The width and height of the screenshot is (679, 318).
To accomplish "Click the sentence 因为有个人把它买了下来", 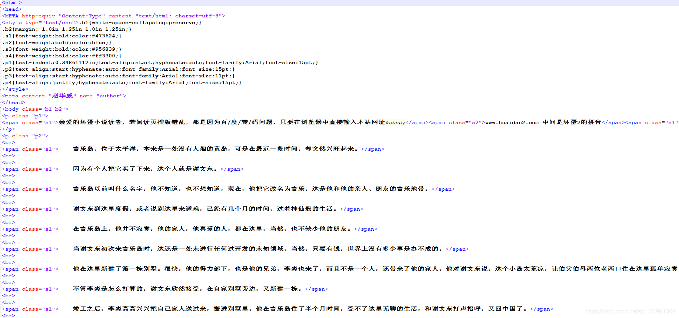I will (x=146, y=169).
